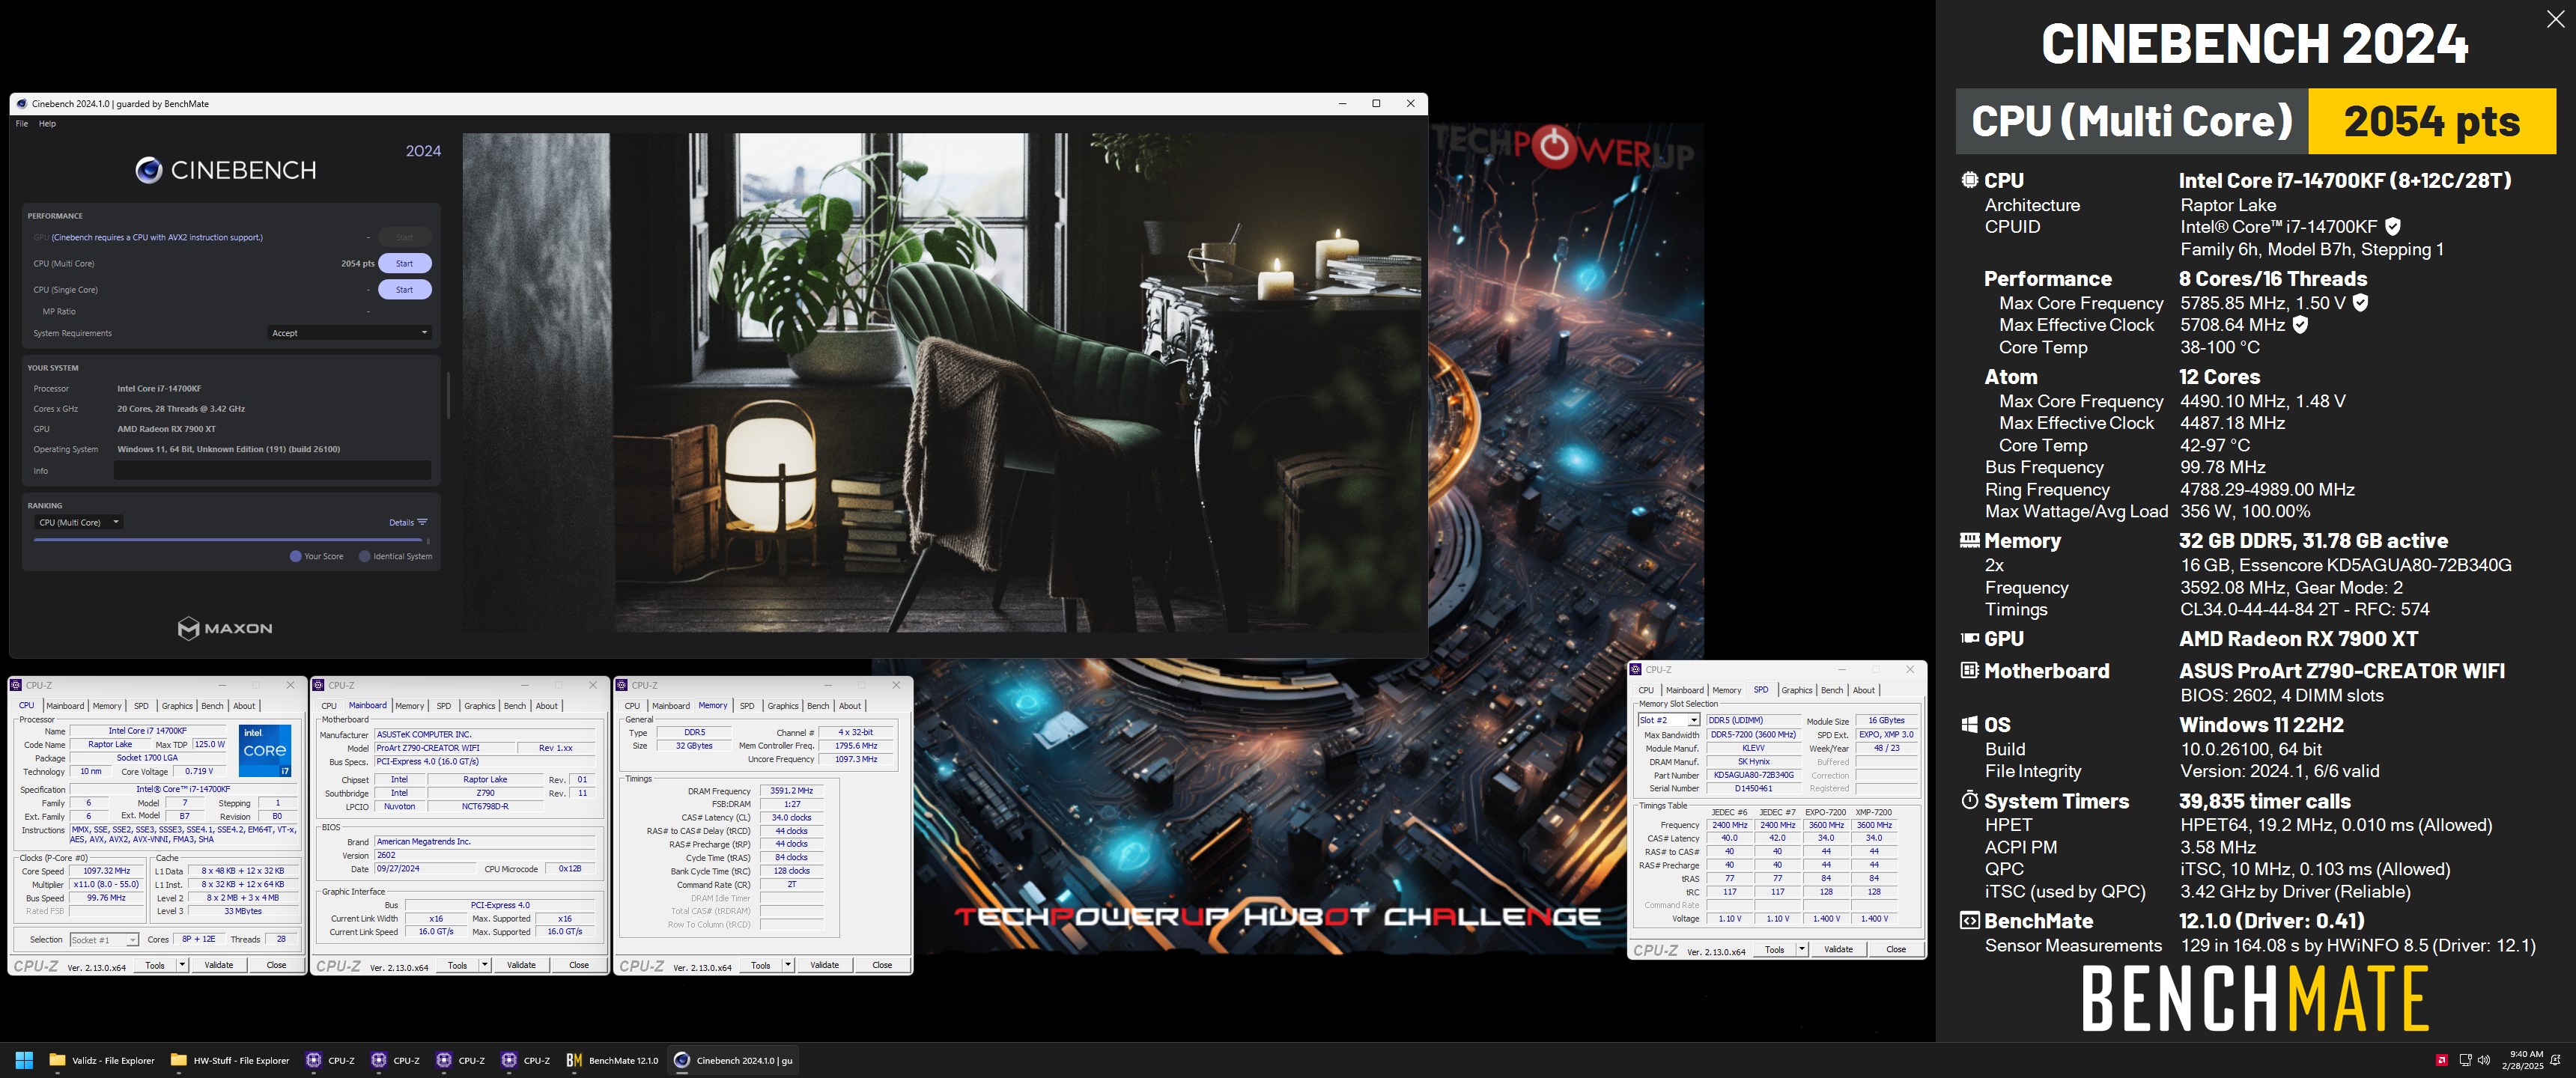Open the Socket #1 selection dropdown
Viewport: 2576px width, 1078px height.
coord(104,940)
